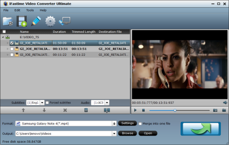Toggle the select-all checkbox in header

pyautogui.click(x=4, y=32)
